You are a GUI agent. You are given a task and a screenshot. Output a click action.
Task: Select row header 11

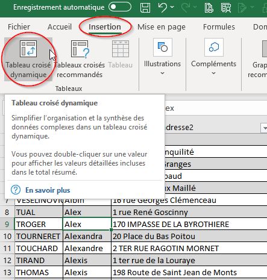[x=7, y=248]
